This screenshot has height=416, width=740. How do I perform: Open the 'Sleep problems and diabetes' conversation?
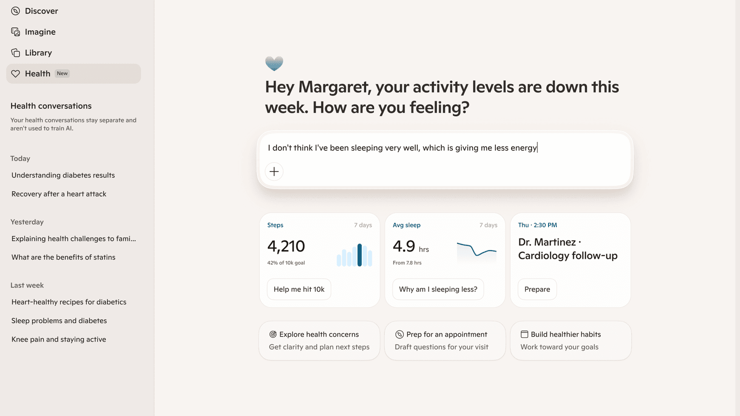[x=59, y=320]
